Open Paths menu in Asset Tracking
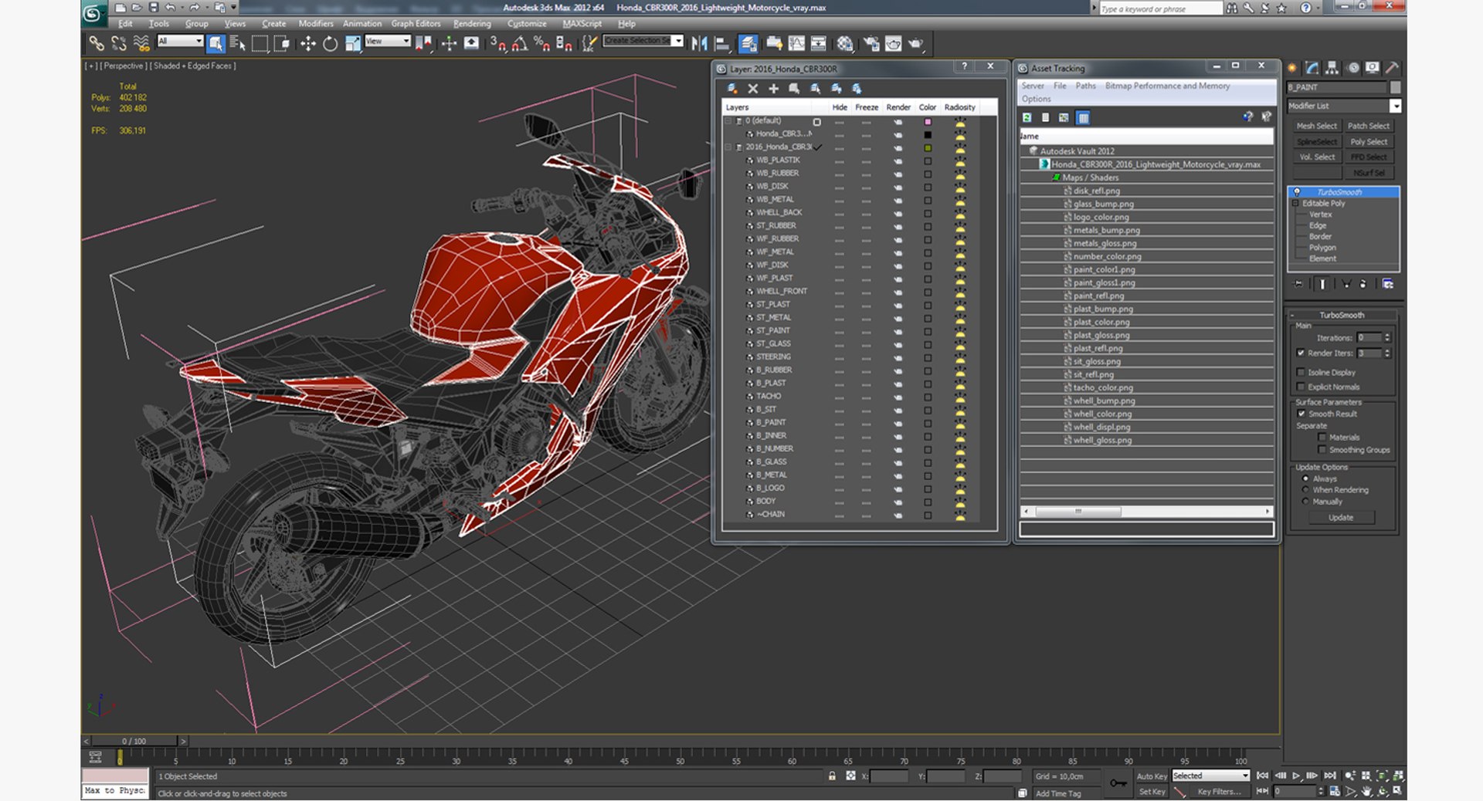 1085,86
